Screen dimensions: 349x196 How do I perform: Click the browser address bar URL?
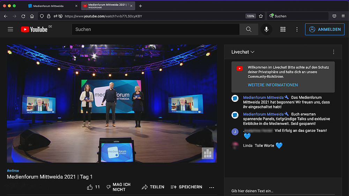tap(103, 16)
